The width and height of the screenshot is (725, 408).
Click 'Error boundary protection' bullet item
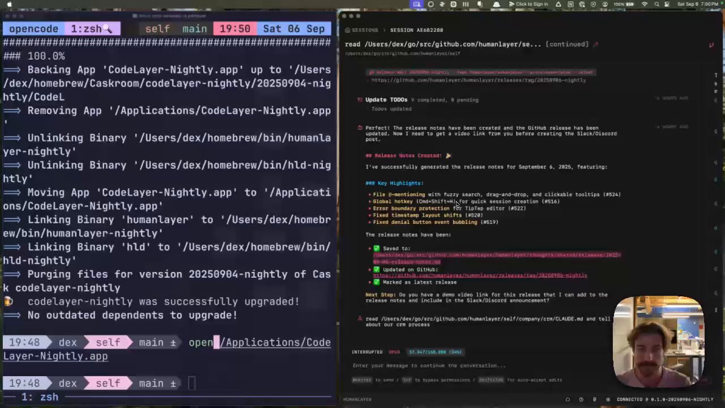(x=449, y=209)
